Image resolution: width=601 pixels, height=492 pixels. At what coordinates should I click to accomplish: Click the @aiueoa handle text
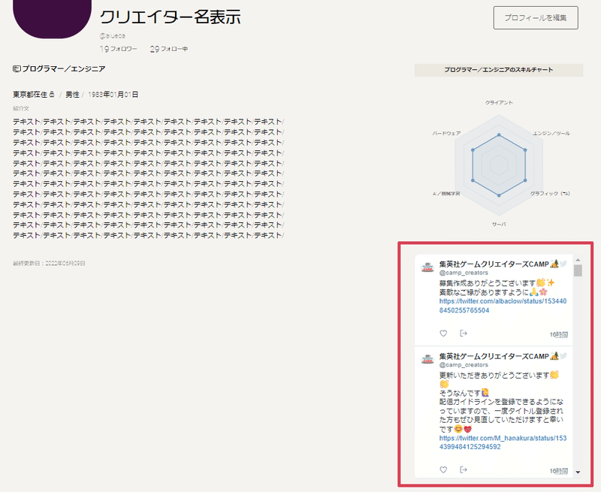click(x=112, y=35)
